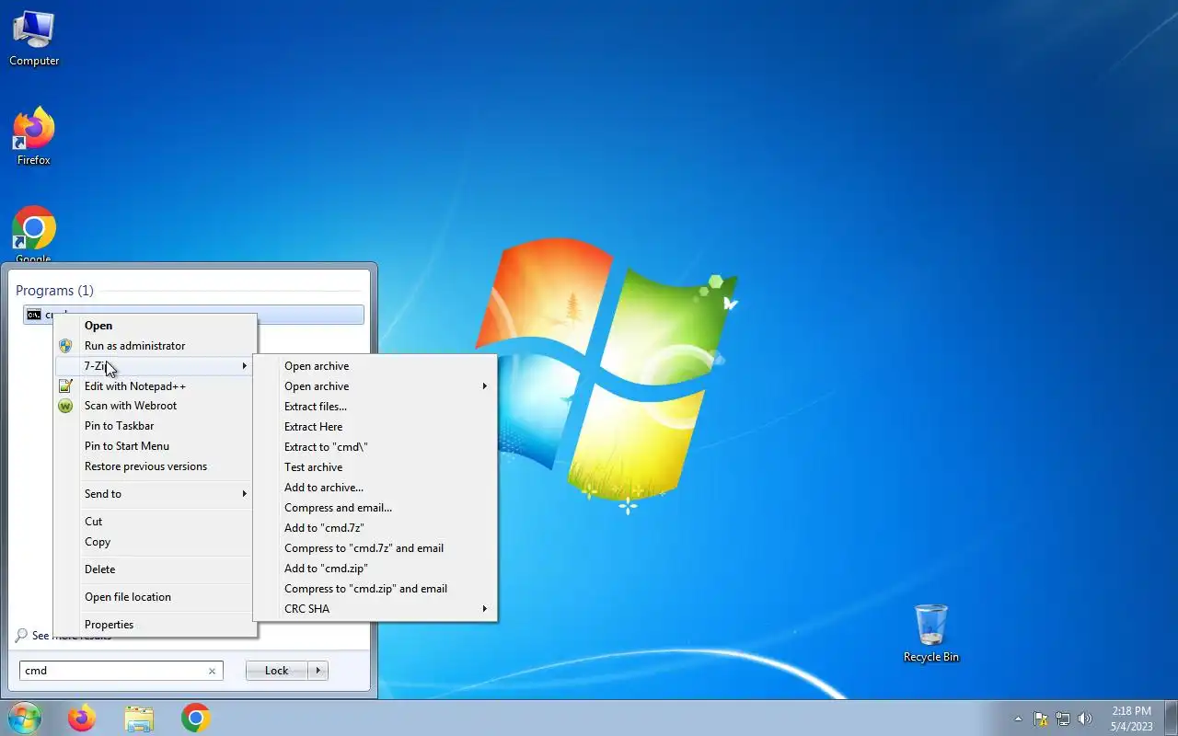
Task: Choose Compress to "cmd.7z" and email
Action: pyautogui.click(x=375, y=548)
